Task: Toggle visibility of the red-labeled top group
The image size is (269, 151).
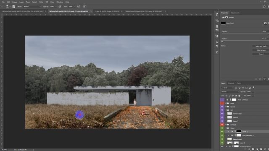Action: tap(222, 103)
